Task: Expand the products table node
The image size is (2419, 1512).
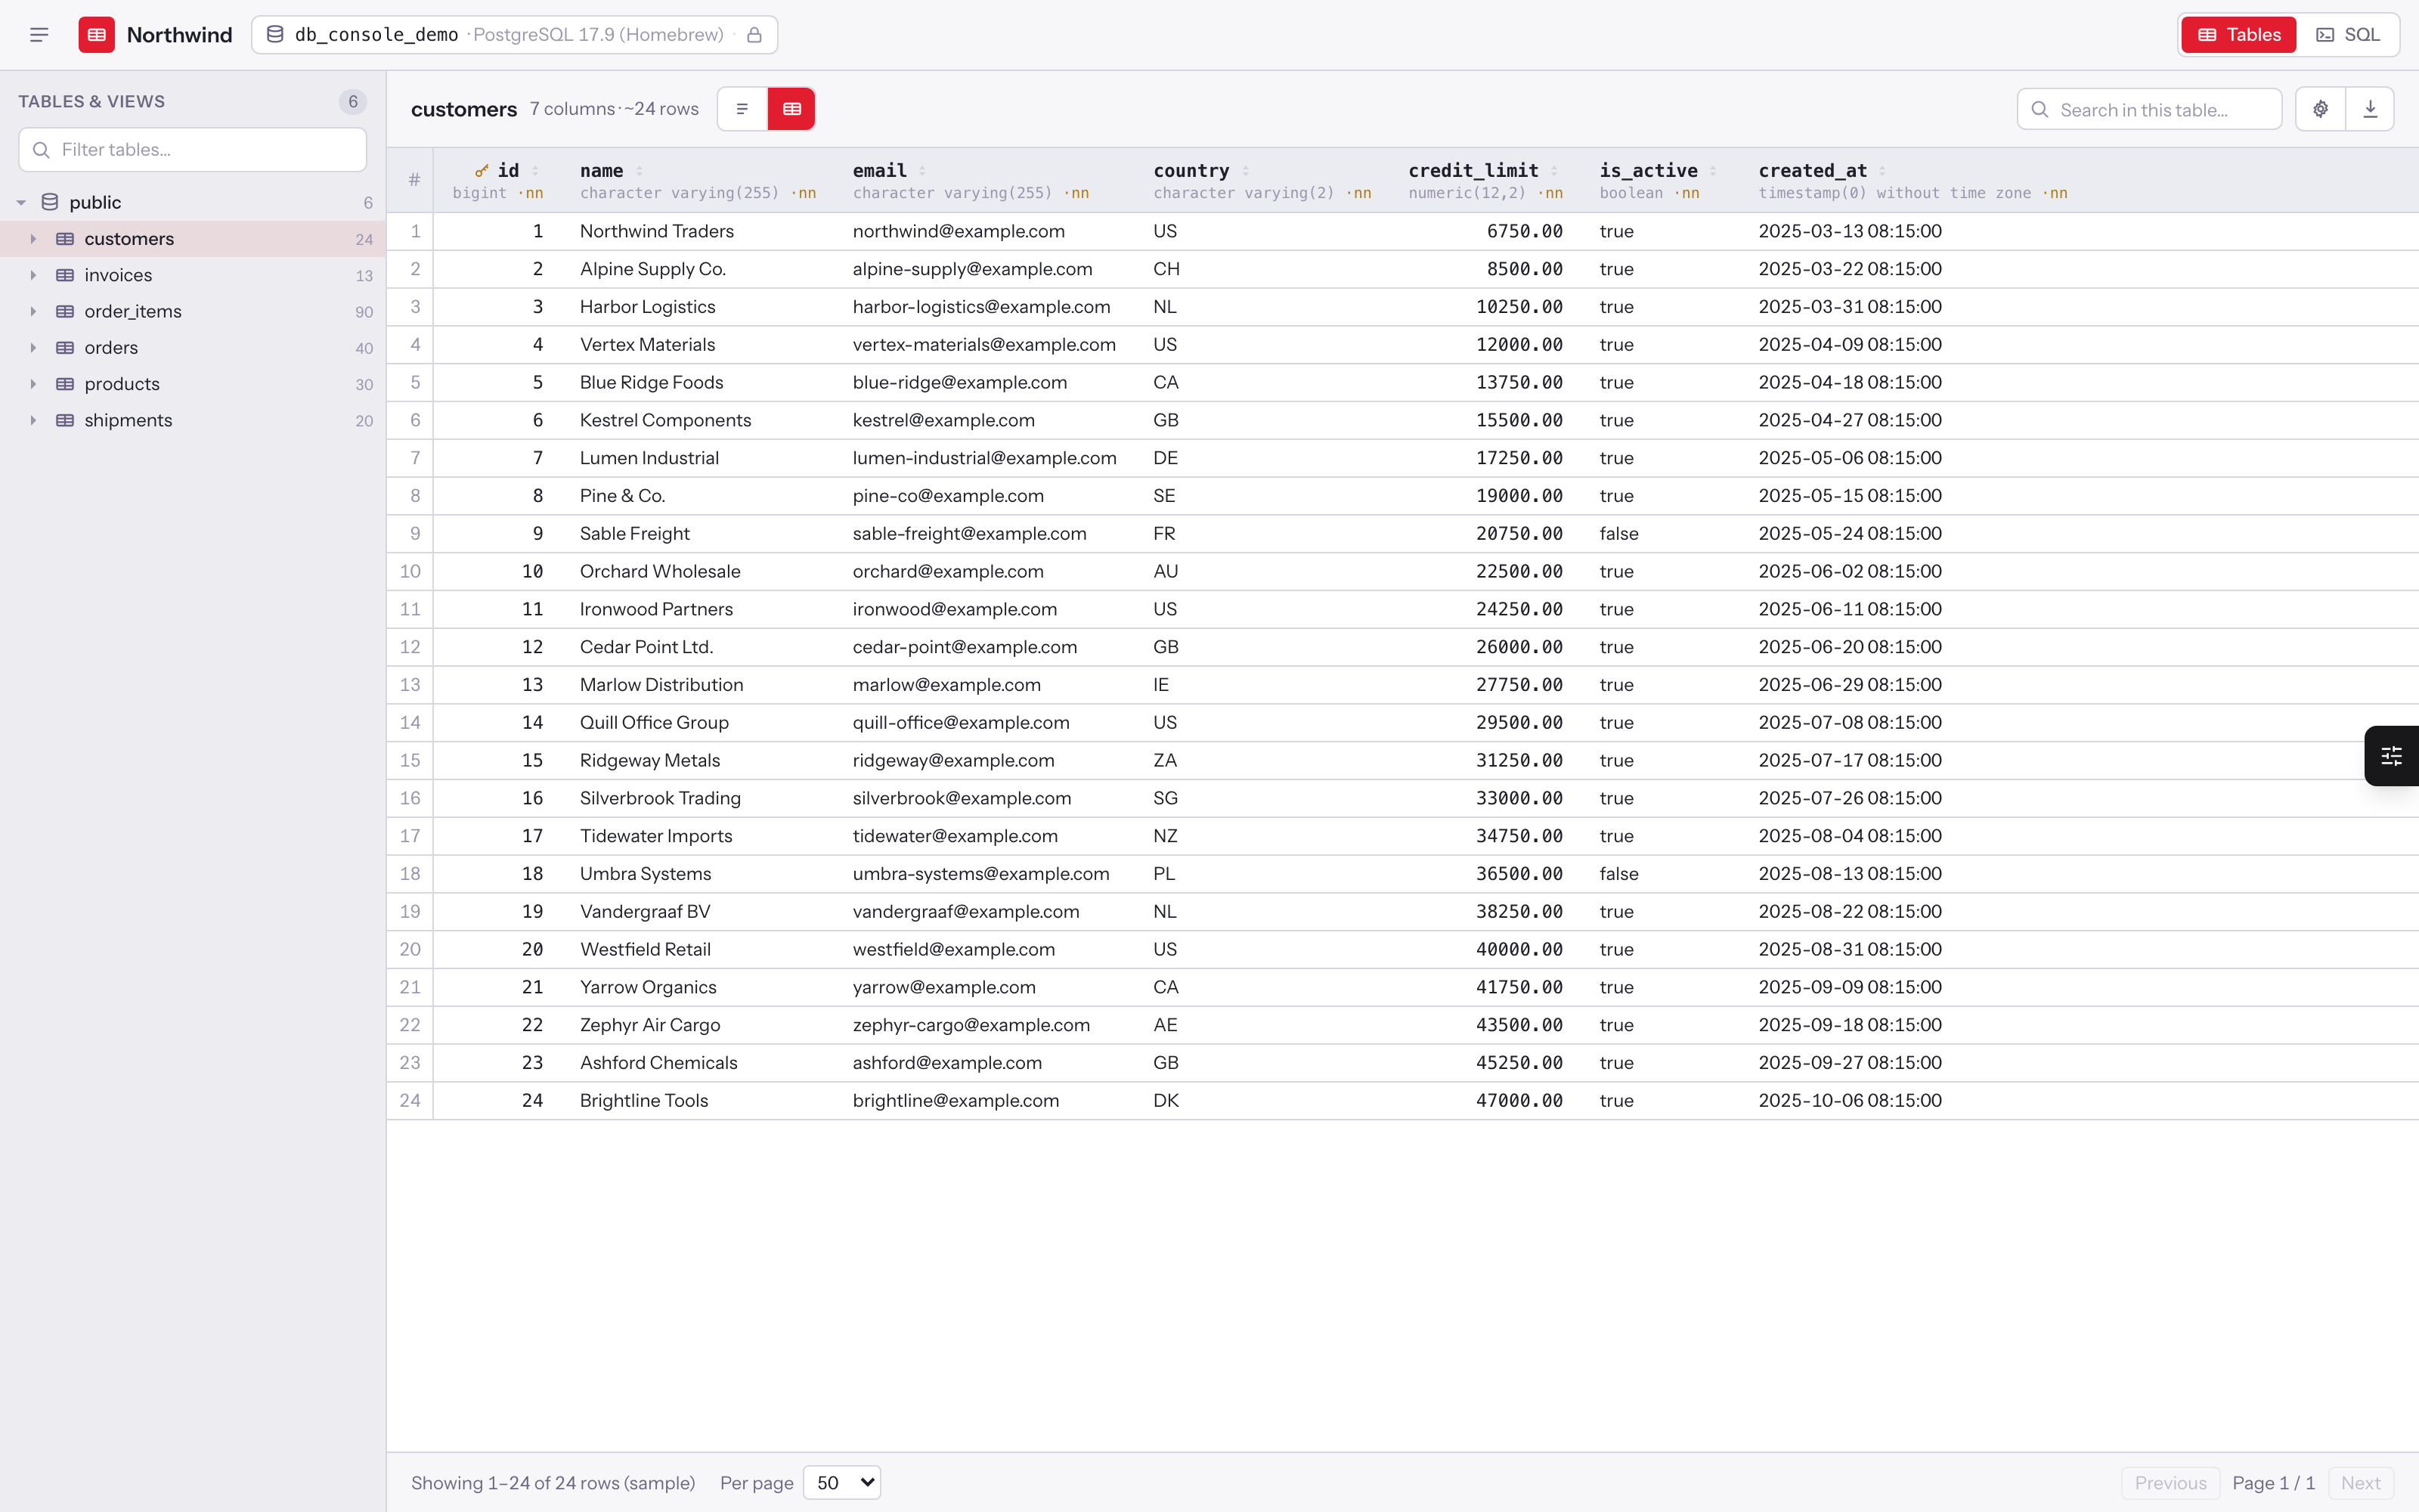Action: pos(33,384)
